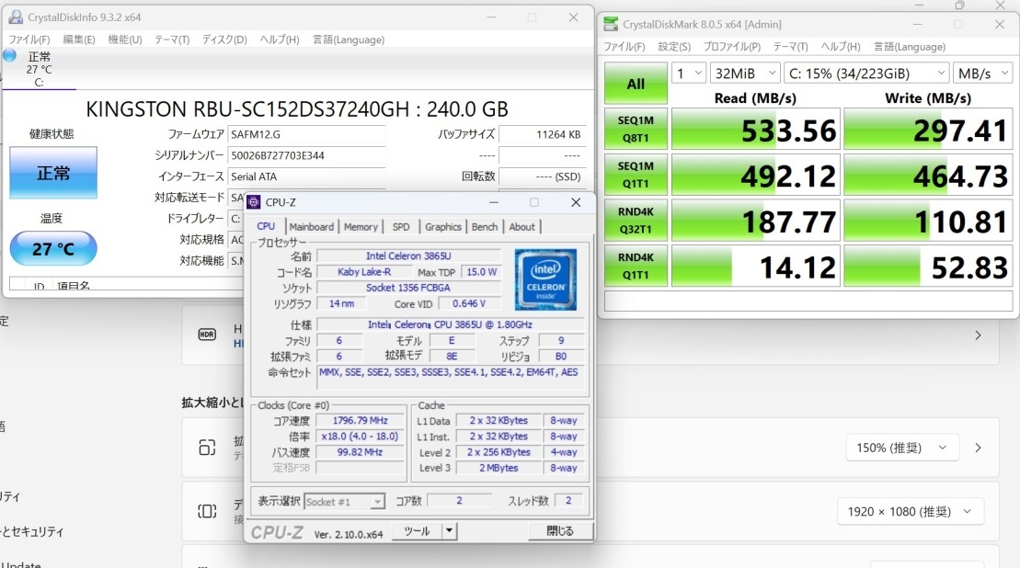The image size is (1020, 568).
Task: Open 言語(Language) menu in CrystalDiskInfo
Action: click(349, 40)
